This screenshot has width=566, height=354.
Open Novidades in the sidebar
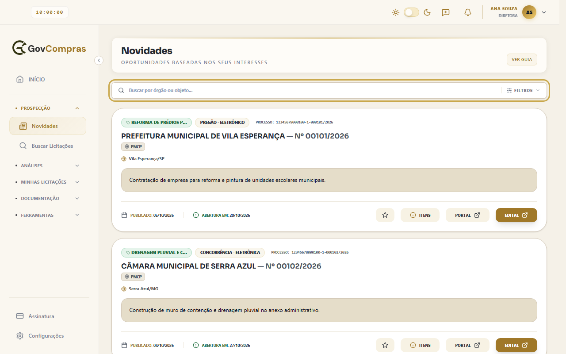(48, 126)
